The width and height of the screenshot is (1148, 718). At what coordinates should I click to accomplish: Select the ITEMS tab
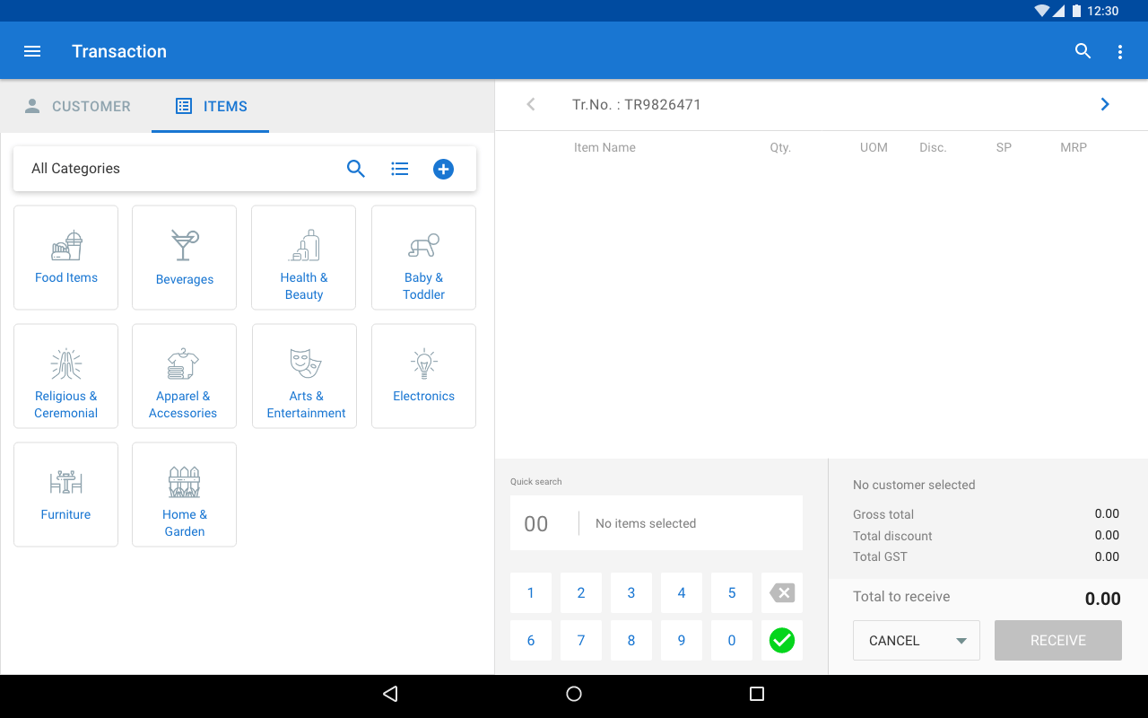coord(211,106)
